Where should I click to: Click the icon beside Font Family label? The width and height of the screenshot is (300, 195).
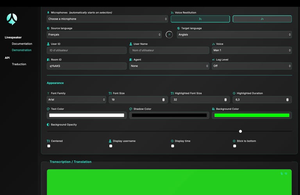point(48,93)
